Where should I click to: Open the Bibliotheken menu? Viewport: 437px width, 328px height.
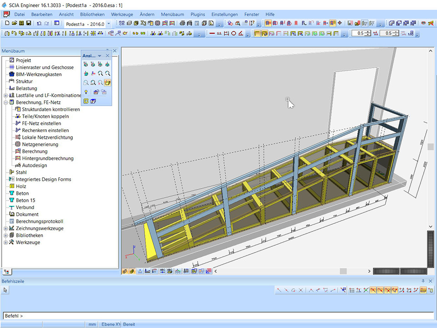92,15
